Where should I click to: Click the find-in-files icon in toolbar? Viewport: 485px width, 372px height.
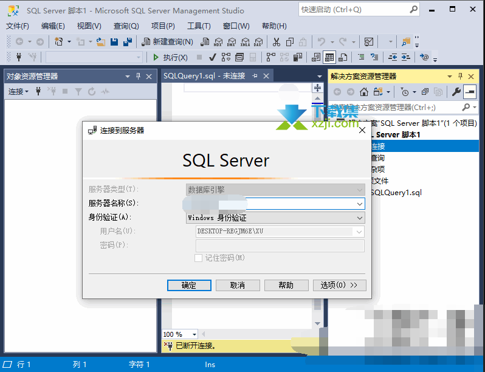(405, 42)
